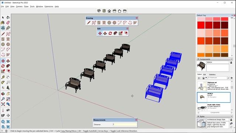Click the Default Tray title bar

coord(214,16)
